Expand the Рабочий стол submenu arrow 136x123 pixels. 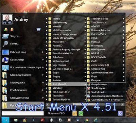pos(43,52)
